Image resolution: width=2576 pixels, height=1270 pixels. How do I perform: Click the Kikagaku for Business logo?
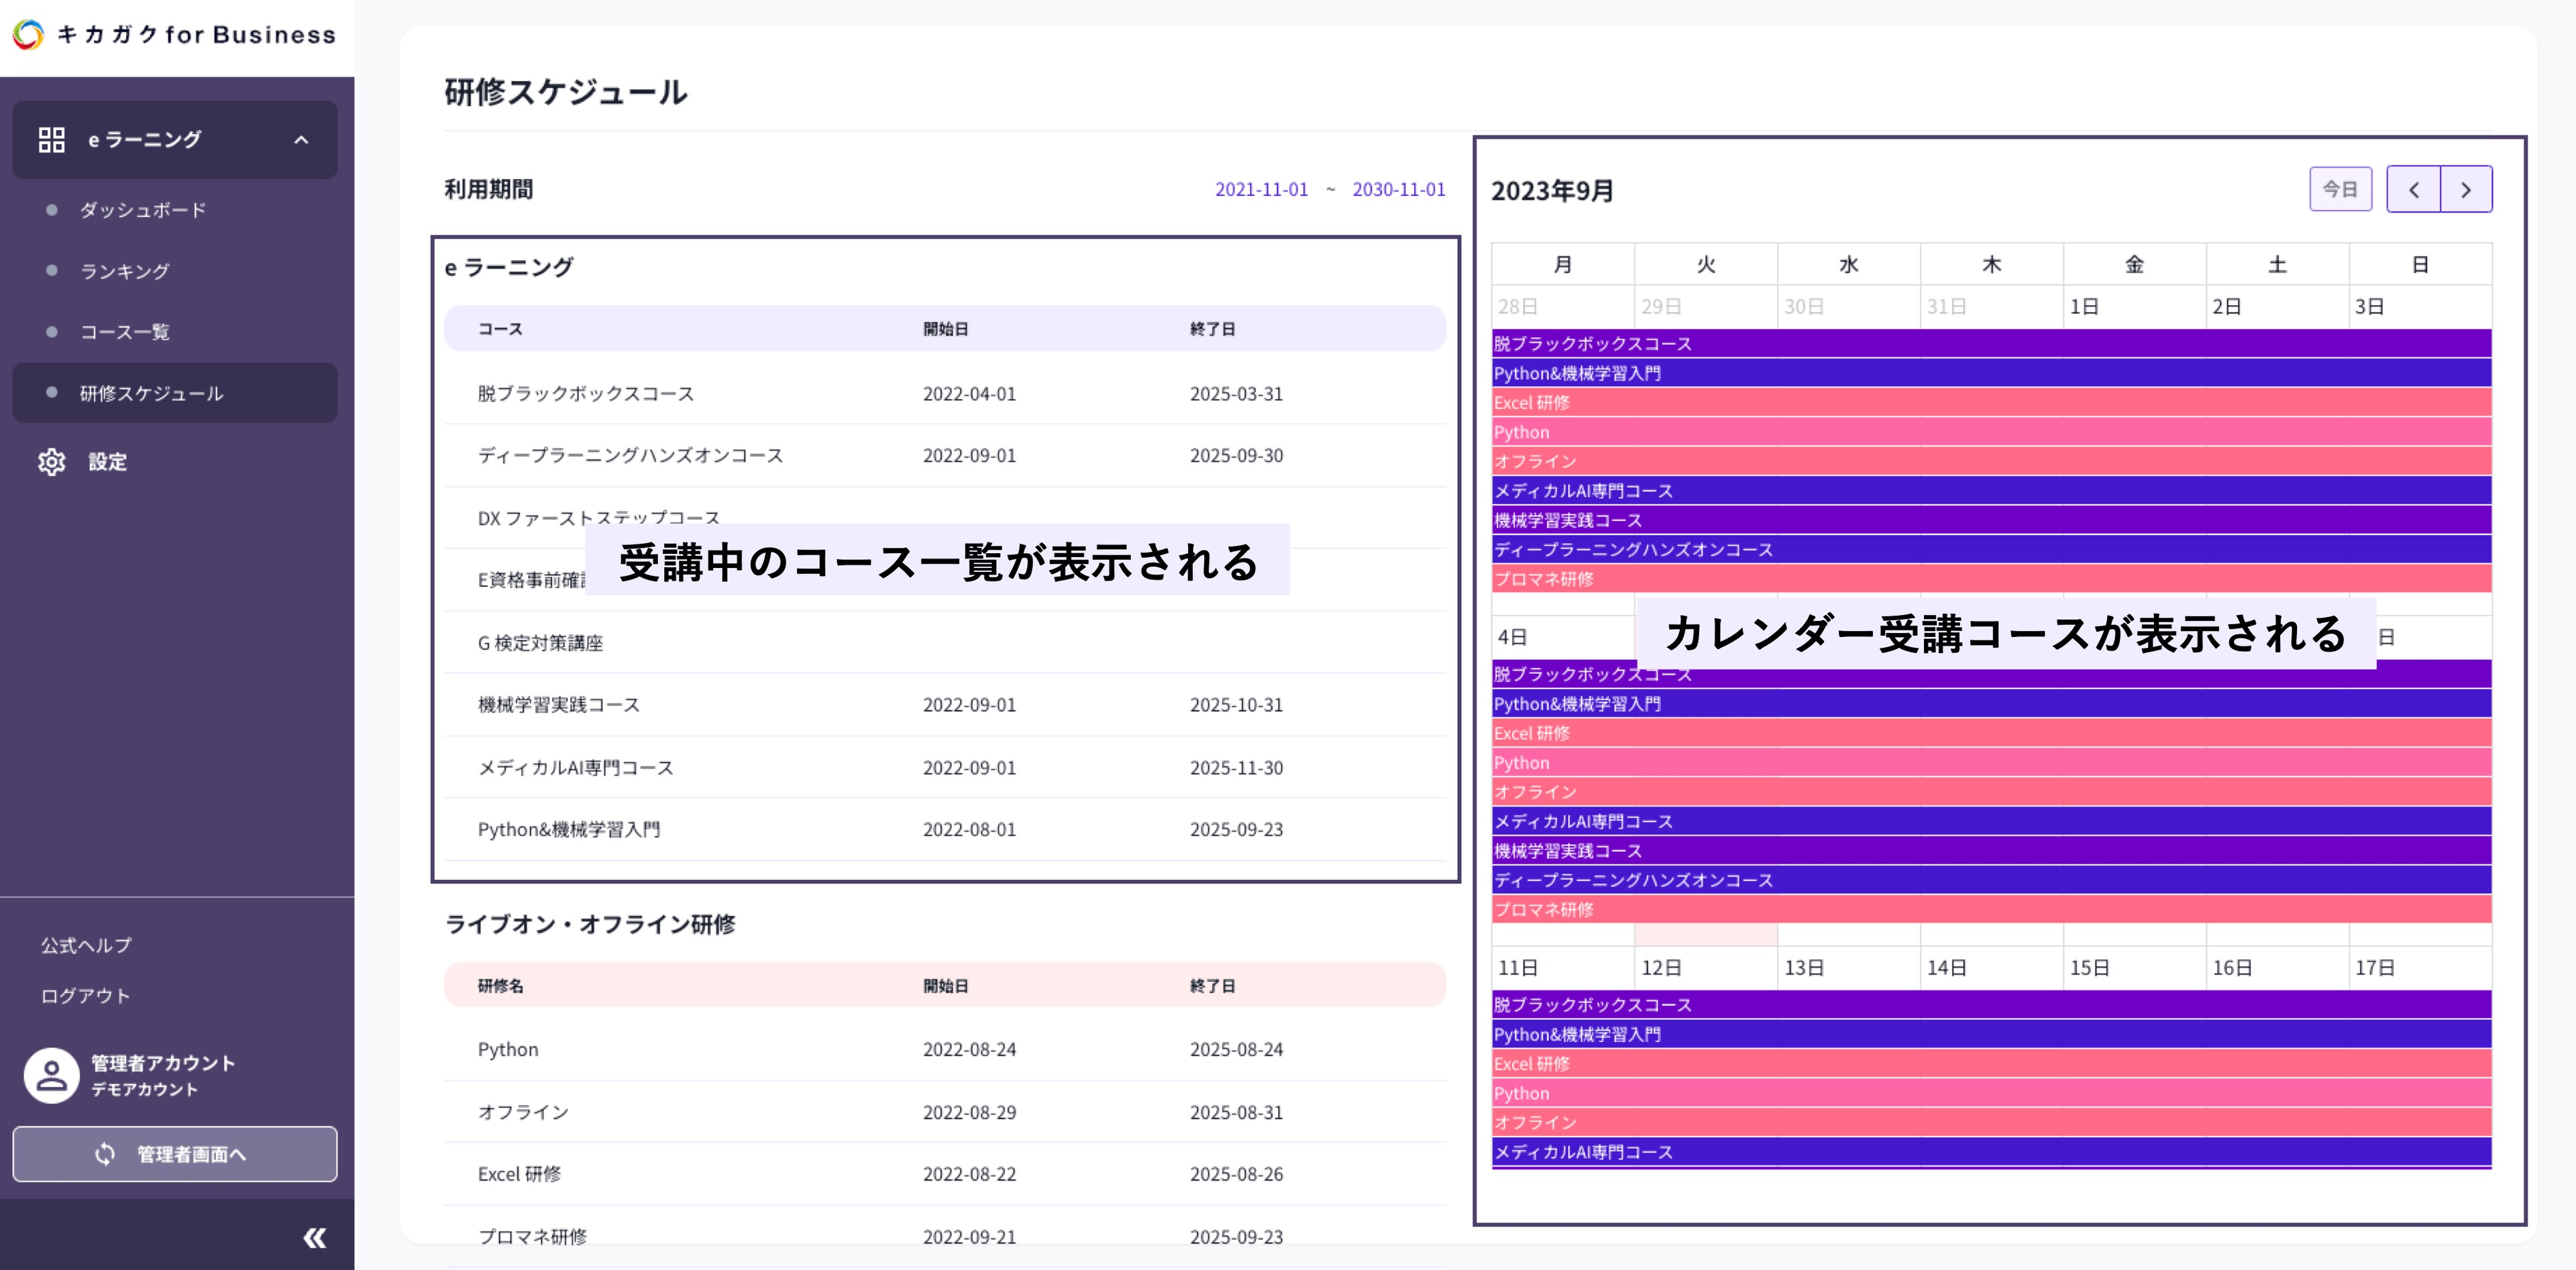(x=174, y=34)
